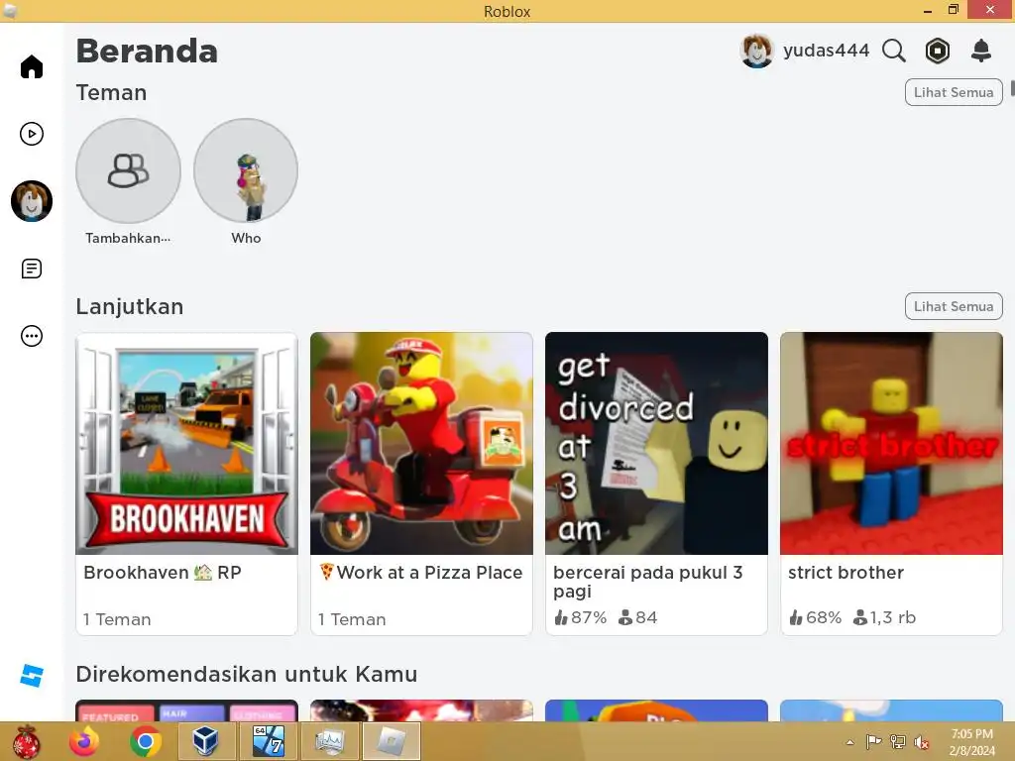This screenshot has width=1015, height=761.
Task: Open the Notifications bell icon
Action: (981, 51)
